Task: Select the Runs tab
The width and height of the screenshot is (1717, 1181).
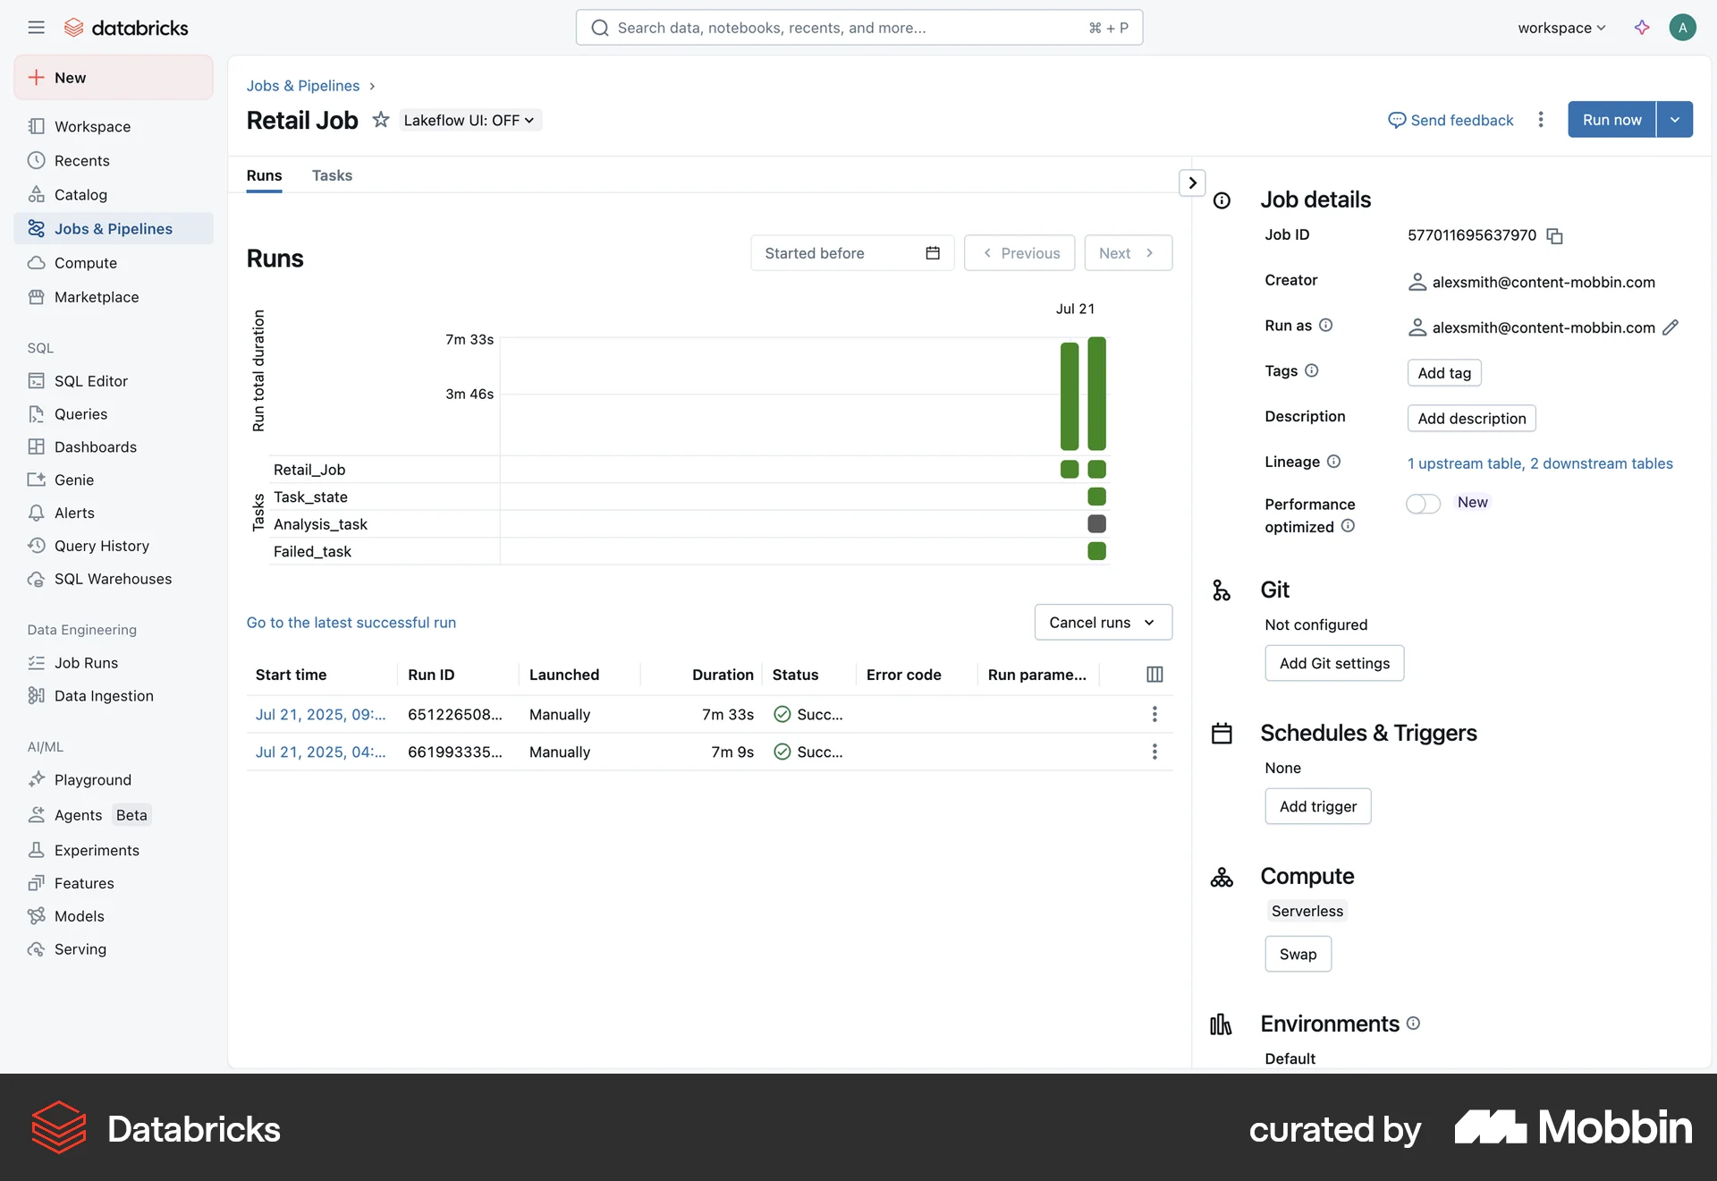Action: [264, 175]
